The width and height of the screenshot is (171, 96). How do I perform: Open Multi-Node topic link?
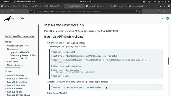(x=13, y=62)
